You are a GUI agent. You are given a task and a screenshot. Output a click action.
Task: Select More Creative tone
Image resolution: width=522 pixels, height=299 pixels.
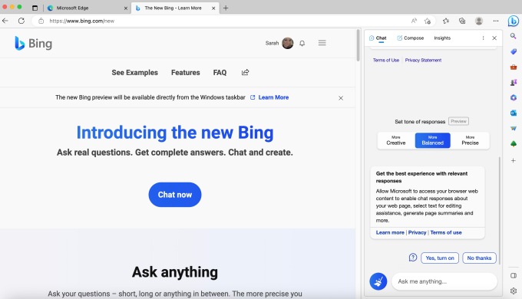point(396,140)
